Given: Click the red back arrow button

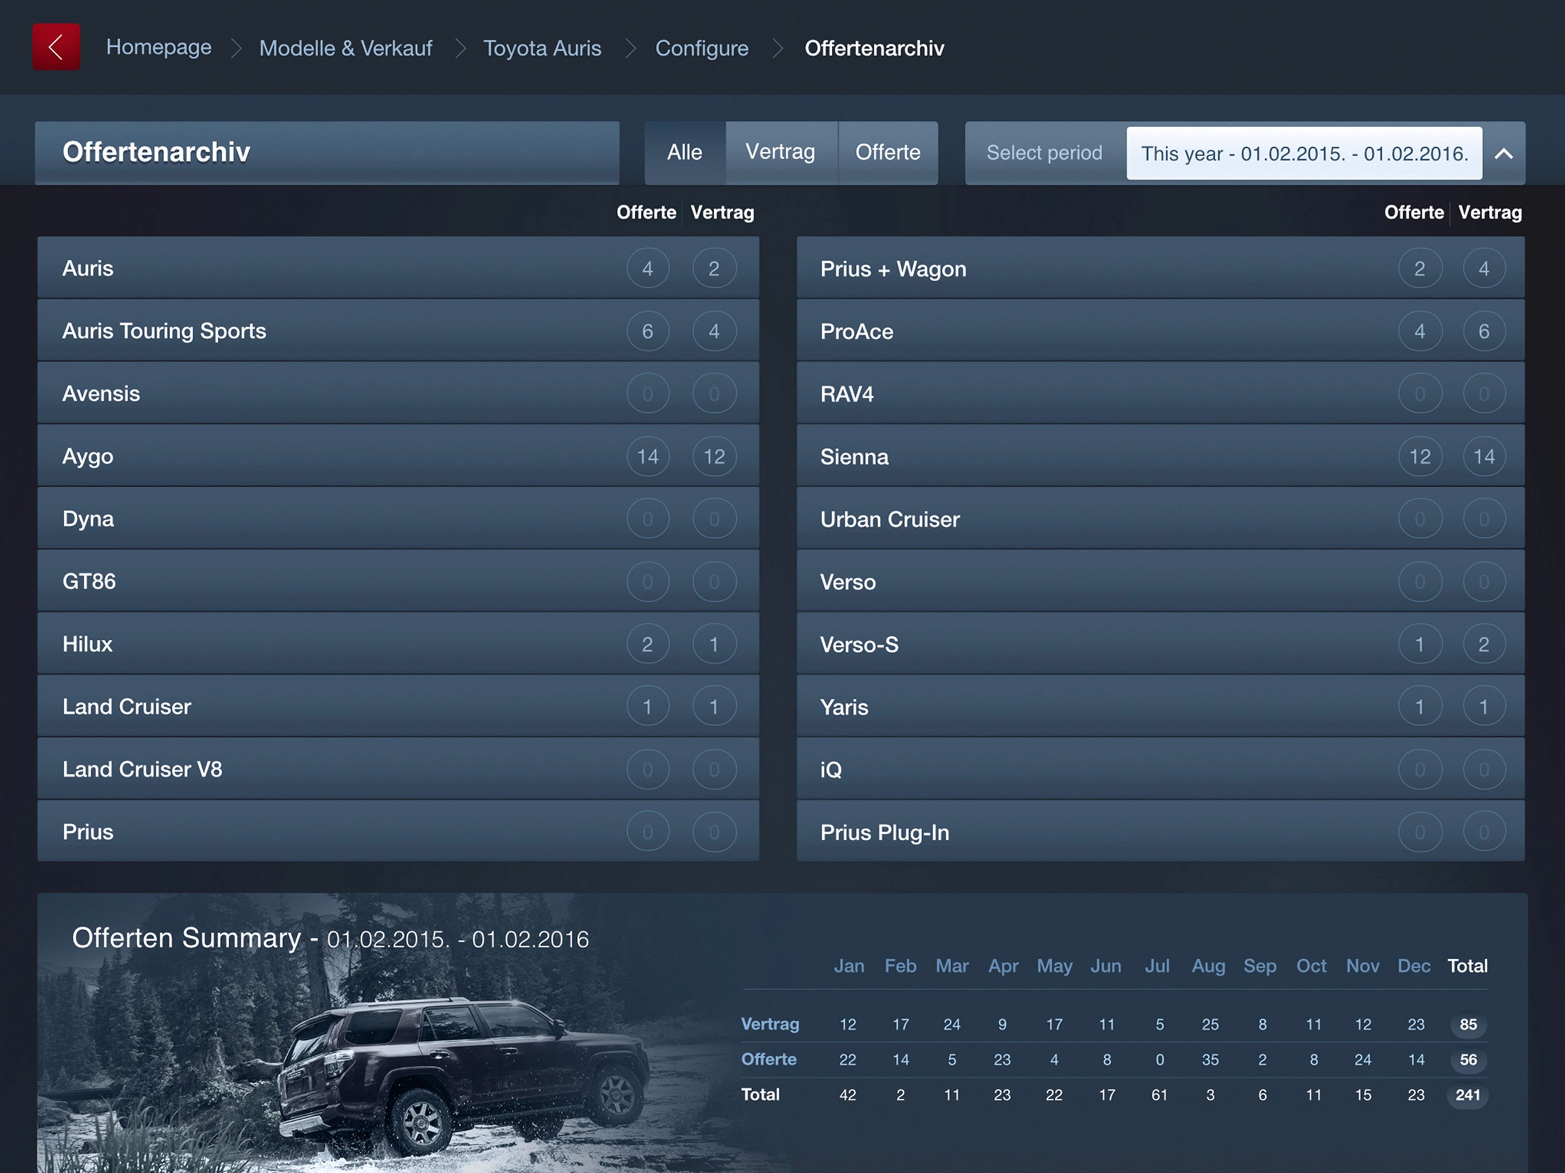Looking at the screenshot, I should [56, 47].
